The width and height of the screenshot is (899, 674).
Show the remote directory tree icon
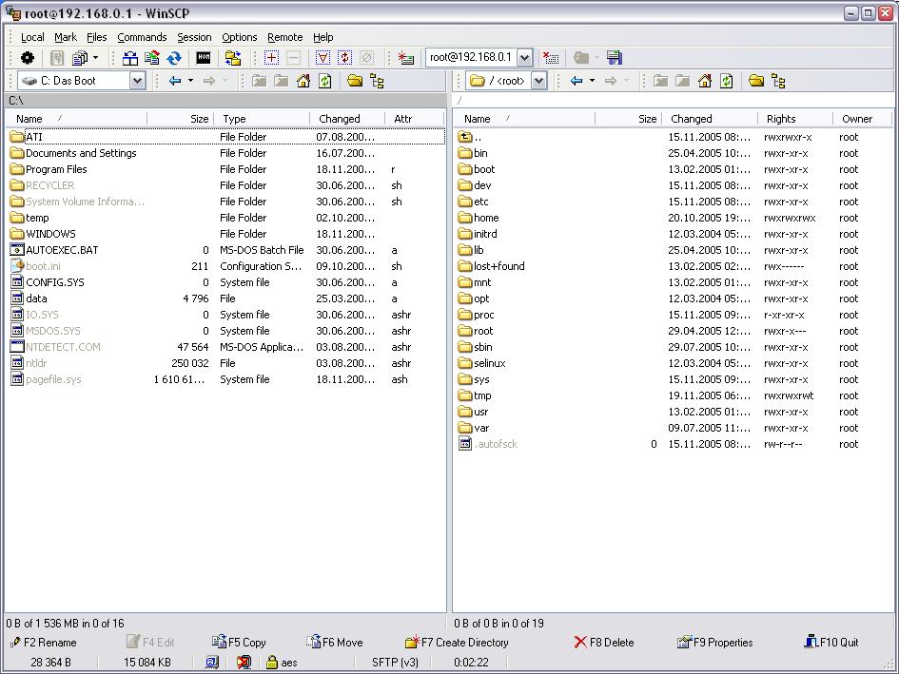(x=778, y=81)
